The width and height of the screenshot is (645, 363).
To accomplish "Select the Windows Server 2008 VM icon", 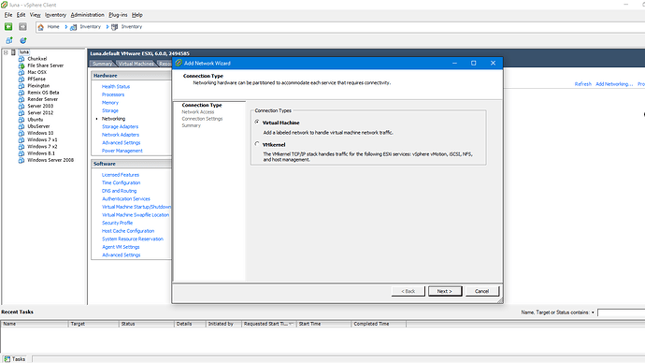I will tap(21, 160).
